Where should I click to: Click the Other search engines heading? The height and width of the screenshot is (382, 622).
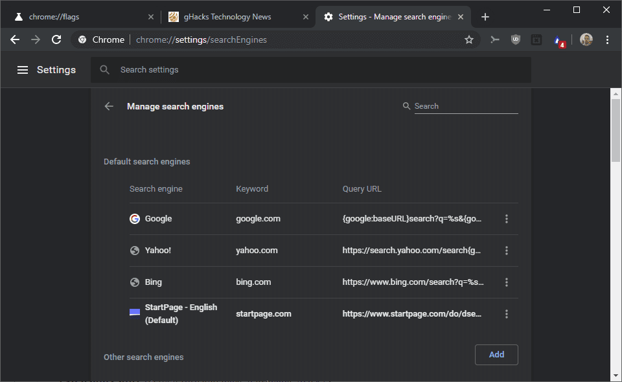pyautogui.click(x=144, y=357)
